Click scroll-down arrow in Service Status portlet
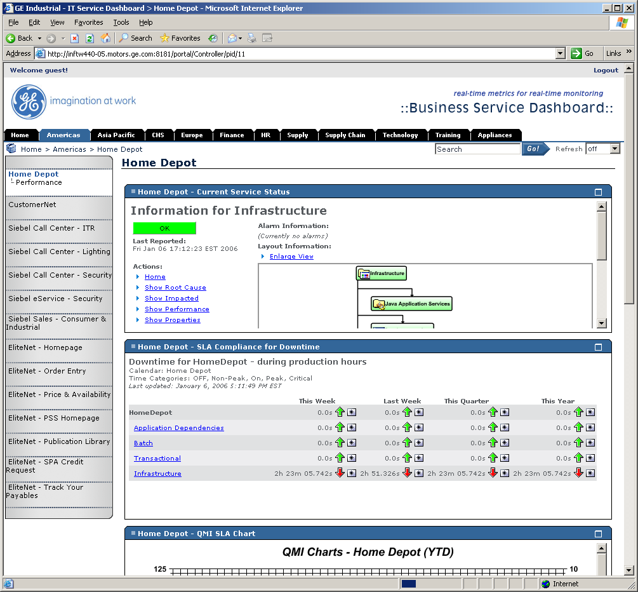 coord(601,323)
